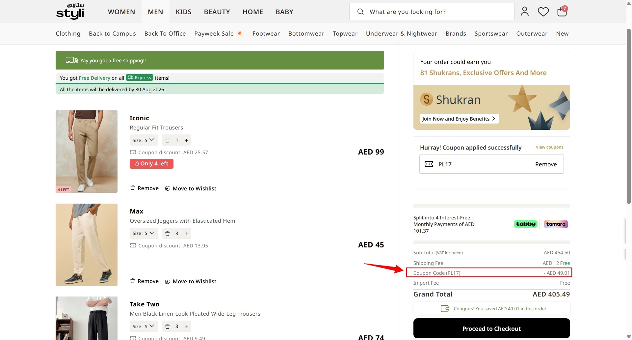632x340 pixels.
Task: Open the Size S dropdown for Take Two trousers
Action: (x=144, y=326)
